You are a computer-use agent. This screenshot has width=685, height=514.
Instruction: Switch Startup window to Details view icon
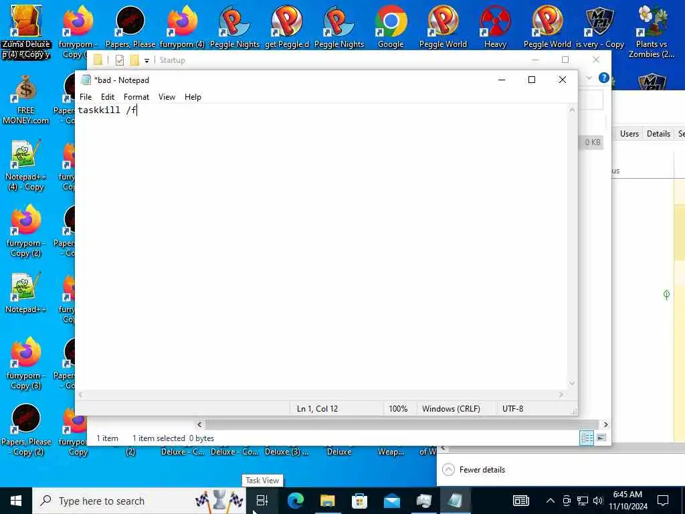(587, 438)
